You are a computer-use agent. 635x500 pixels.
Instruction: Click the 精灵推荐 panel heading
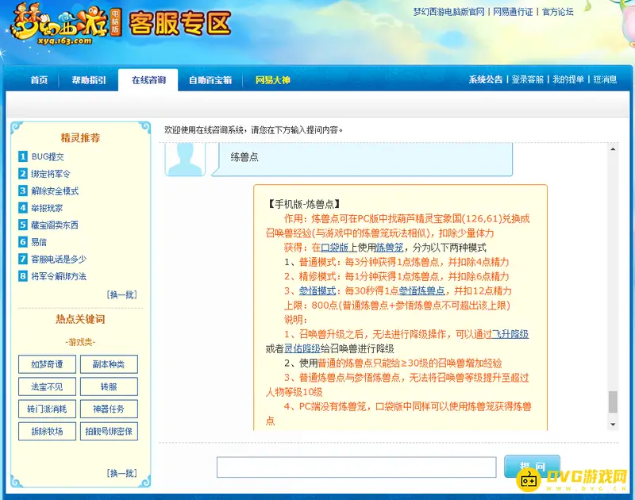click(80, 138)
